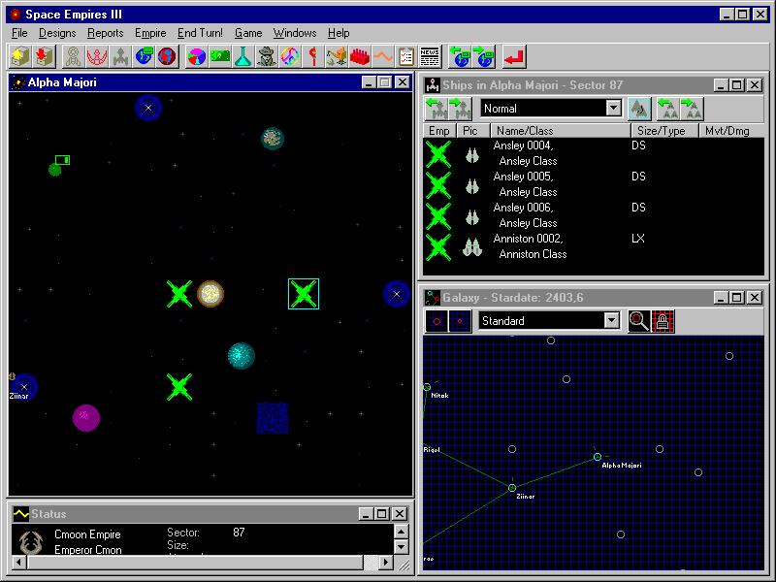Click the open game box icon with yellow star
Viewport: 776px width, 582px height.
pos(20,57)
